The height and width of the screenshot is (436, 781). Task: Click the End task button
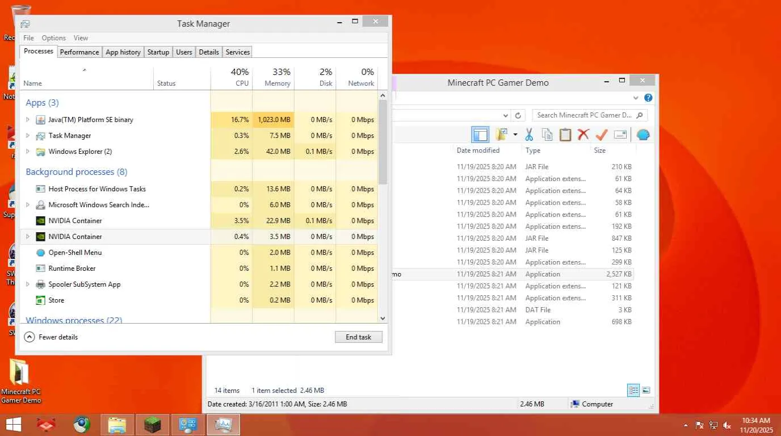coord(359,337)
